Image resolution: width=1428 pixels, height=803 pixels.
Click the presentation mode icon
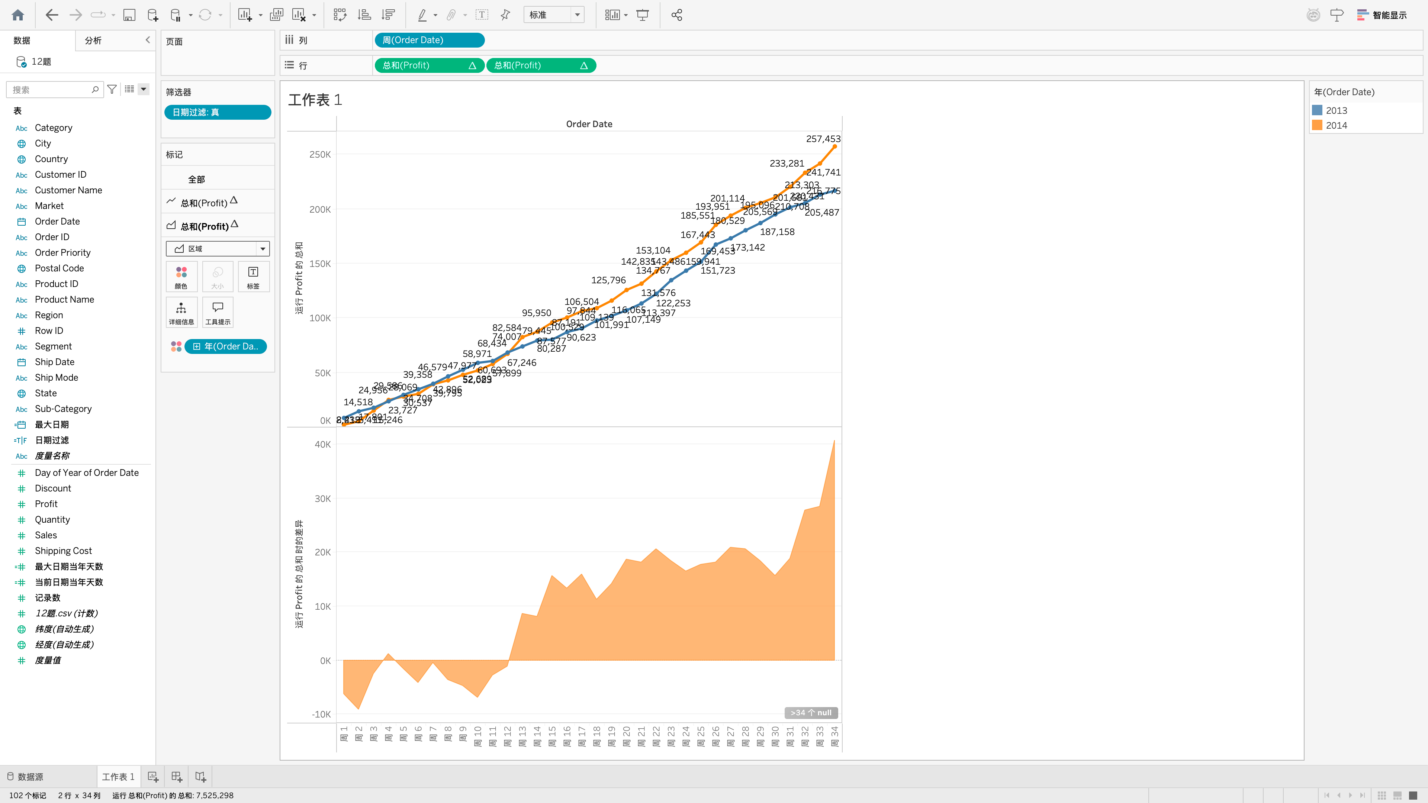click(643, 15)
